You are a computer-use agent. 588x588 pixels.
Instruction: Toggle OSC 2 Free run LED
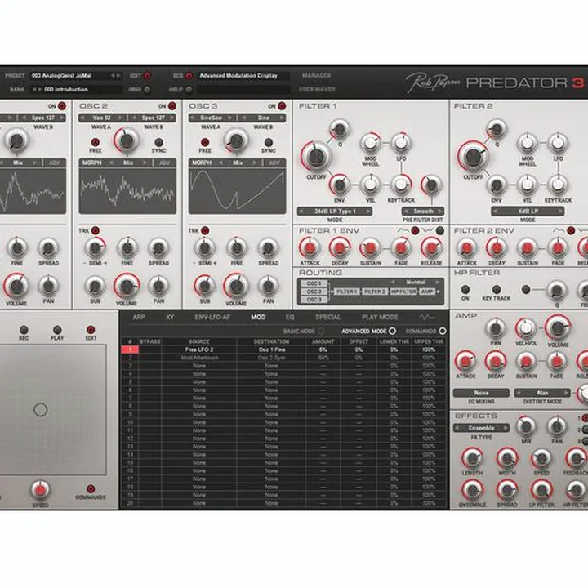[96, 142]
